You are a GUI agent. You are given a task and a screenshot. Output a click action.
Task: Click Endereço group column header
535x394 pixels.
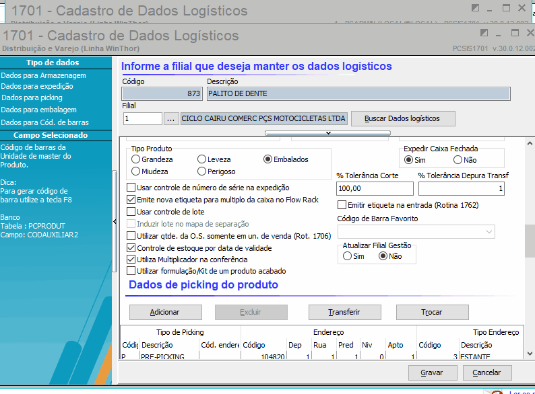click(x=329, y=332)
